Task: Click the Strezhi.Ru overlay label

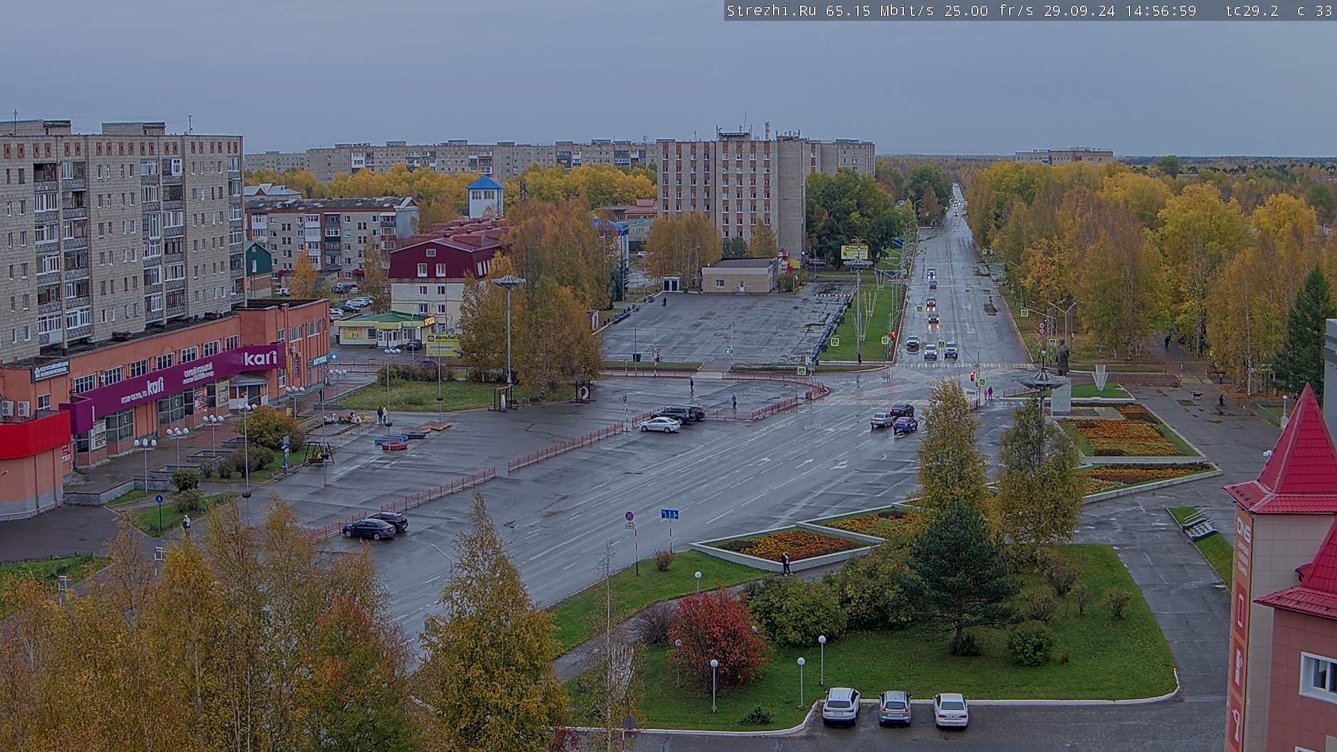Action: (x=772, y=10)
